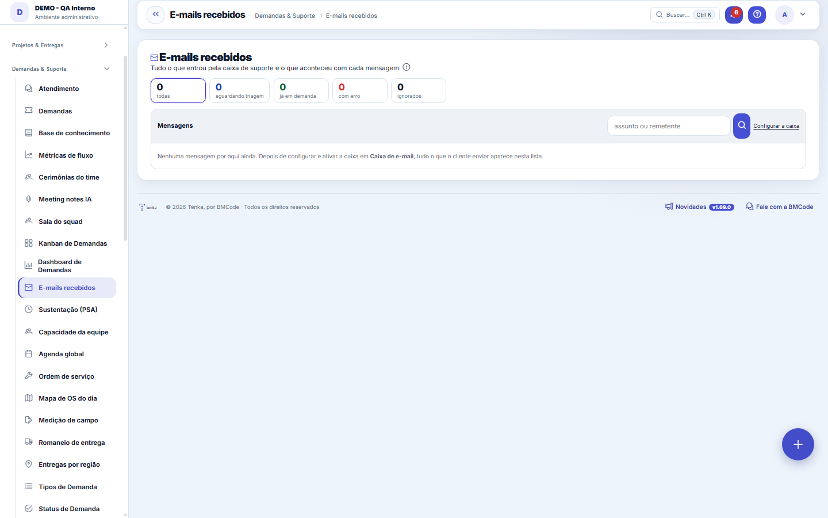This screenshot has width=828, height=518.
Task: Open Tipos de Demanda menu item
Action: click(67, 487)
